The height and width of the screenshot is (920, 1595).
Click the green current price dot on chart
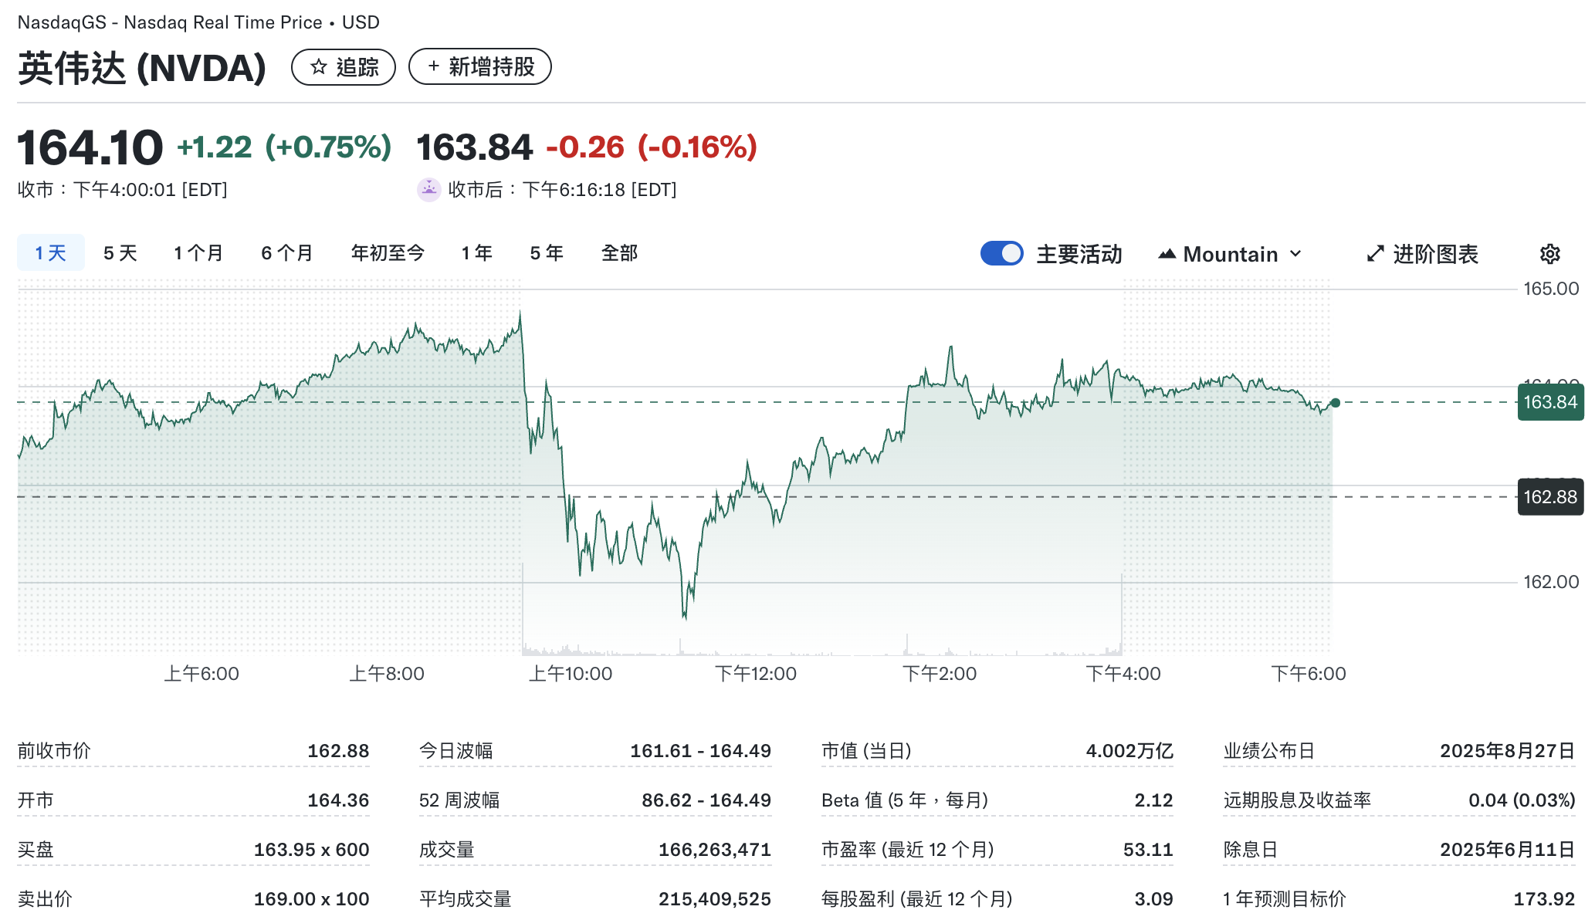(x=1336, y=402)
